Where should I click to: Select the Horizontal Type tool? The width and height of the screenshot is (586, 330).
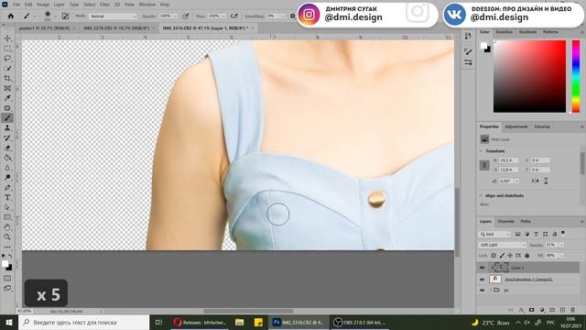point(7,198)
